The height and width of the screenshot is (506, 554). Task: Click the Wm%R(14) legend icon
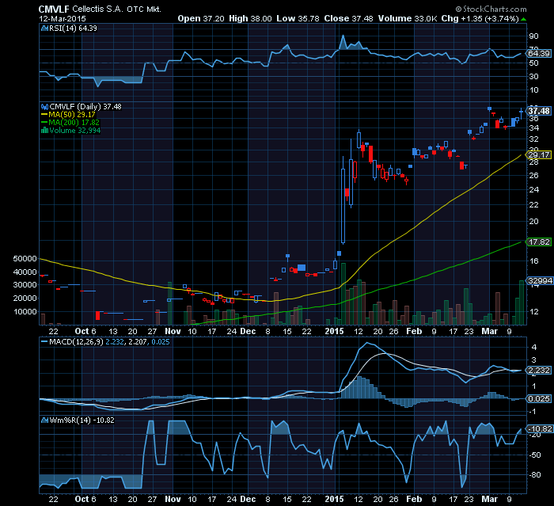[x=44, y=420]
